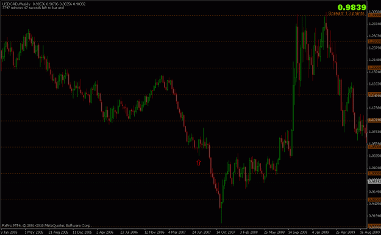Image resolution: width=381 pixels, height=235 pixels.
Task: Click the 0.9425 price scale label
Action: (375, 204)
